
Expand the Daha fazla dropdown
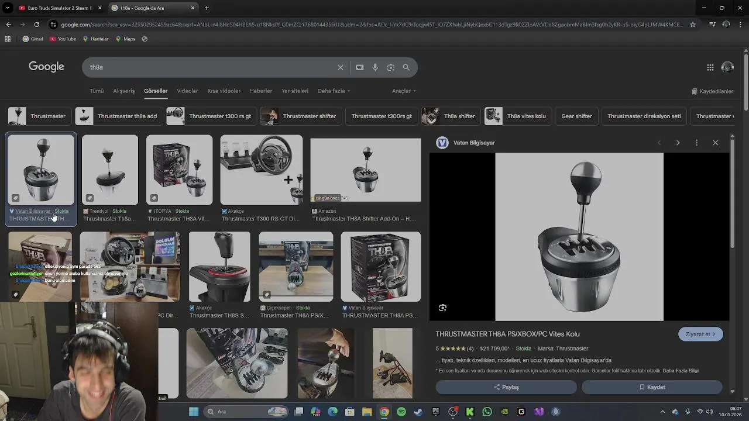coord(334,91)
